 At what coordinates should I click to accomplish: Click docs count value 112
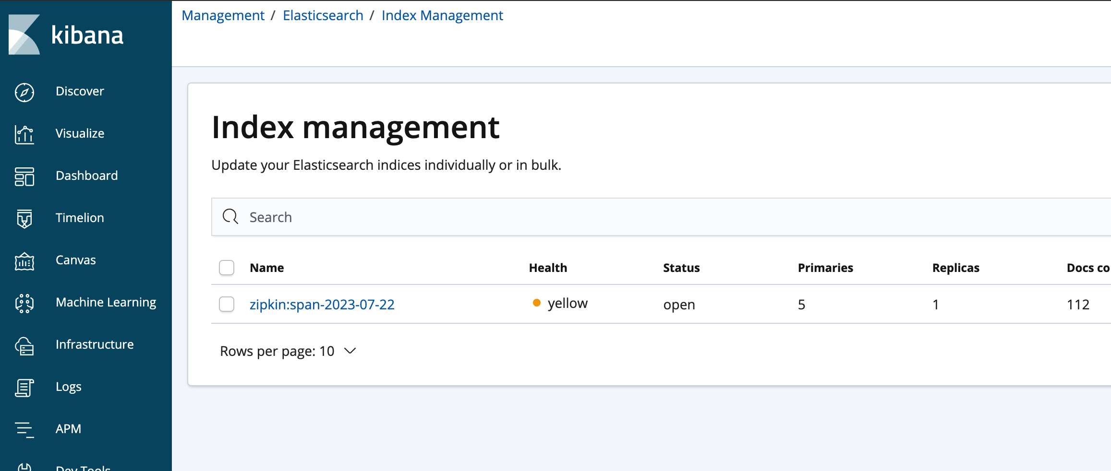[1078, 305]
